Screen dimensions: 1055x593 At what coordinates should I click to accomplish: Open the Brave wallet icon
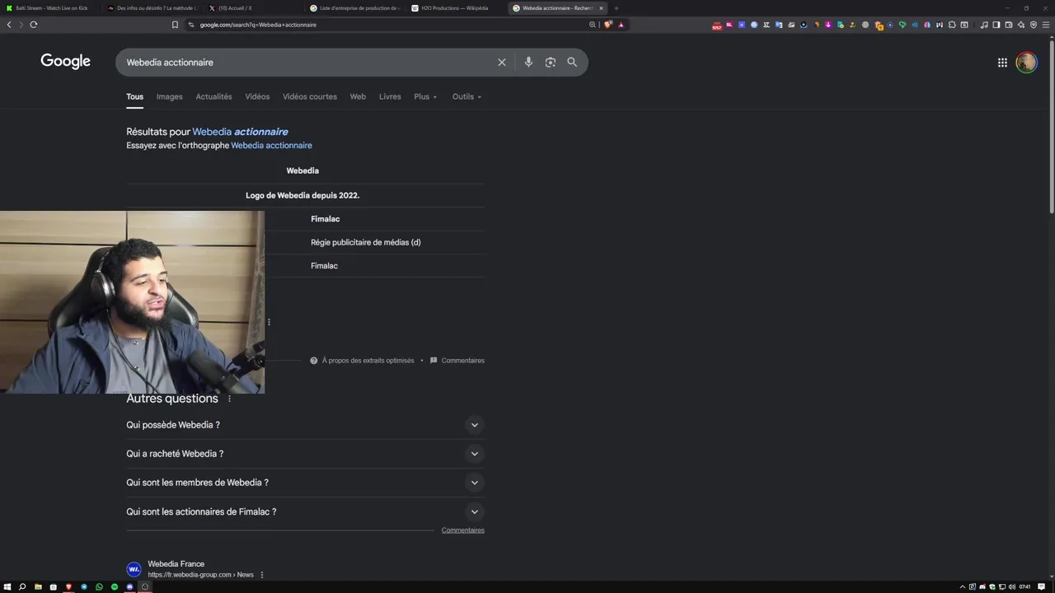point(1009,25)
